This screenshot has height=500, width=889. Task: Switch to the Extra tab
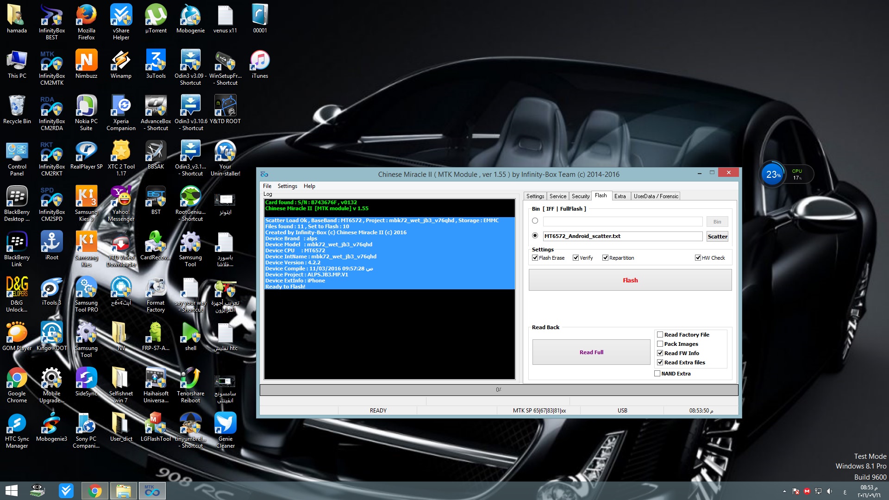620,196
